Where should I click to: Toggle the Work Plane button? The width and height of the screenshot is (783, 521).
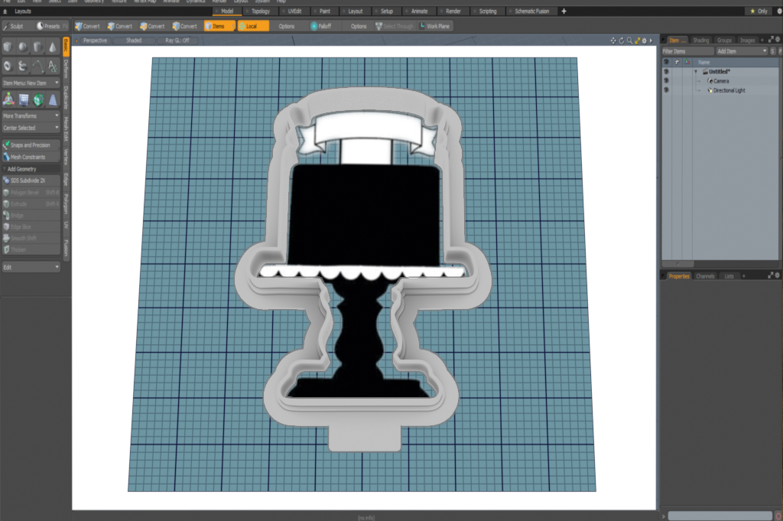point(435,26)
